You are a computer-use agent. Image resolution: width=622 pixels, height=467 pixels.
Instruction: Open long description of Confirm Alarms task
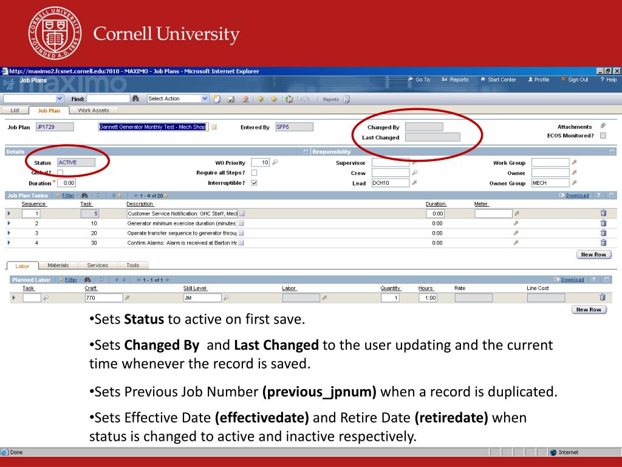241,243
